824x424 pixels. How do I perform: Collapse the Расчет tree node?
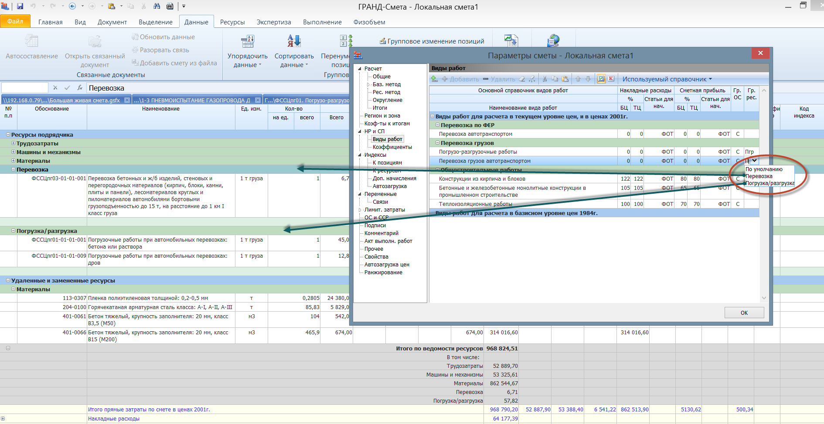(x=360, y=69)
